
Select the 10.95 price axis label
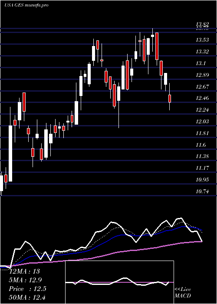pyautogui.click(x=202, y=180)
